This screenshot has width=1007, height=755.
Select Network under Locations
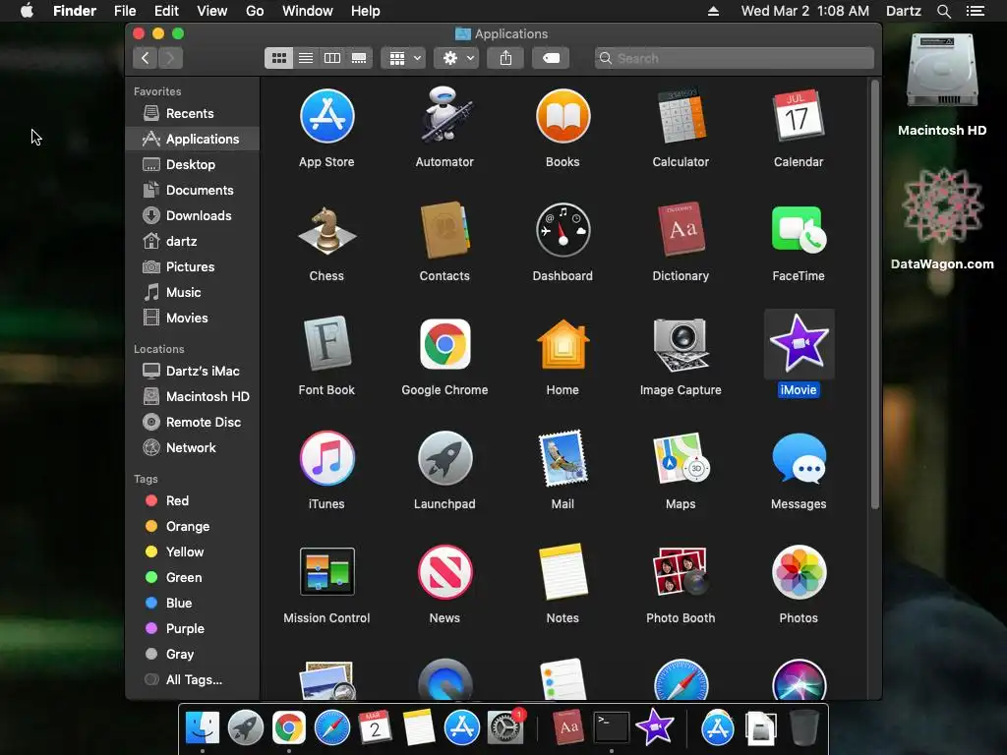point(193,448)
